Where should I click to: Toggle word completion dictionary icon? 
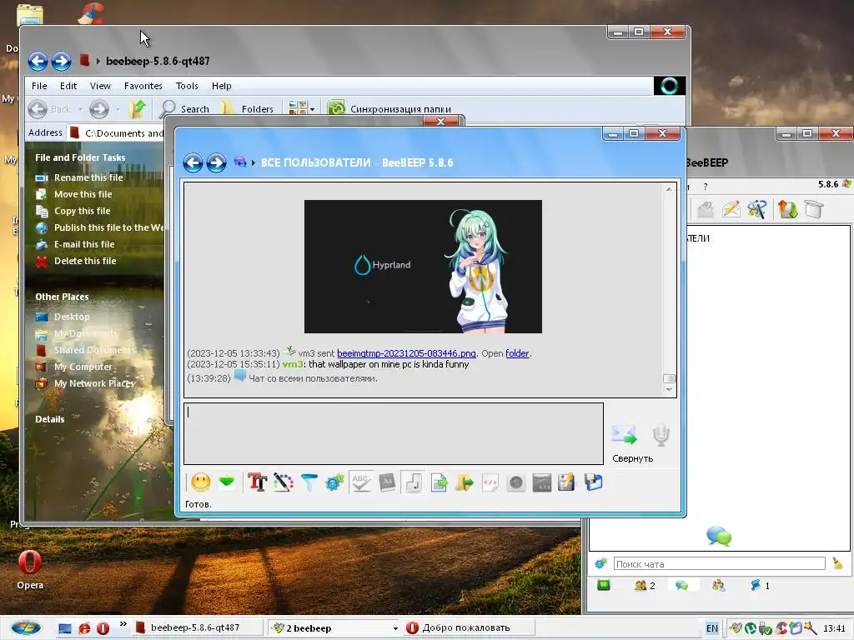point(387,482)
